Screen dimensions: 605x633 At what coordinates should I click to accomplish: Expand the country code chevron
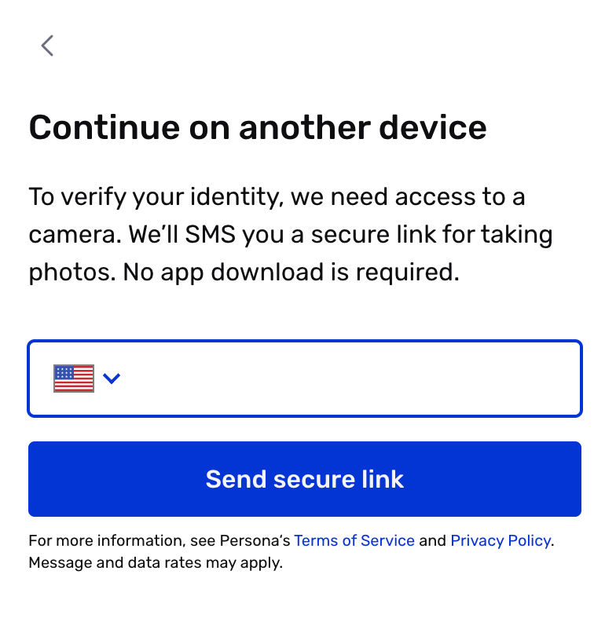click(112, 379)
